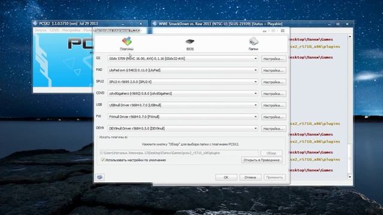Click the Применить button
Screen dimensions: 383x215
point(275,177)
